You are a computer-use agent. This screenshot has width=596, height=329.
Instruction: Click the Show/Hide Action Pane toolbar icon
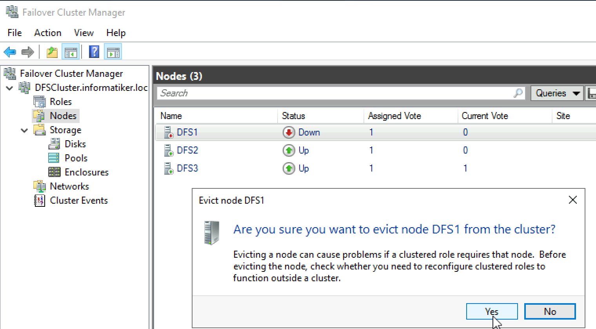(113, 51)
